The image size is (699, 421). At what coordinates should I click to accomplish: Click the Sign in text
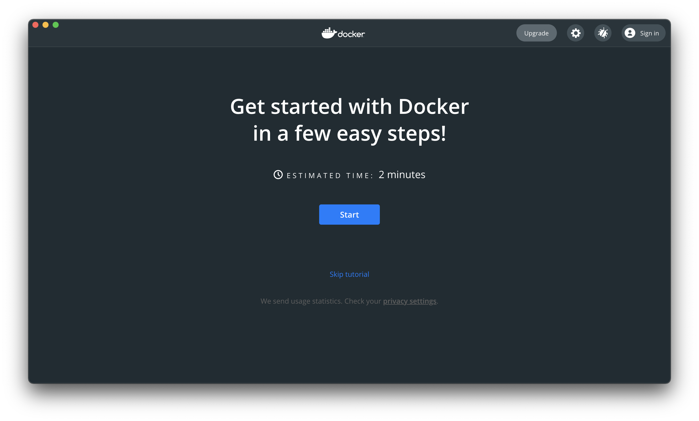click(x=649, y=33)
